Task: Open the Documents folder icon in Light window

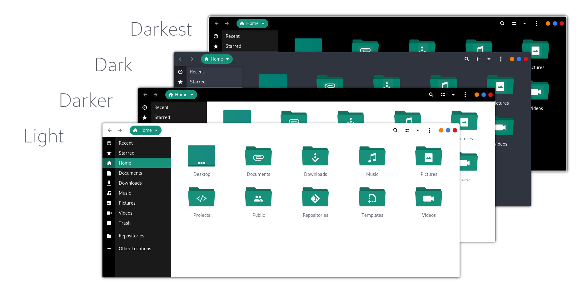Action: click(258, 156)
